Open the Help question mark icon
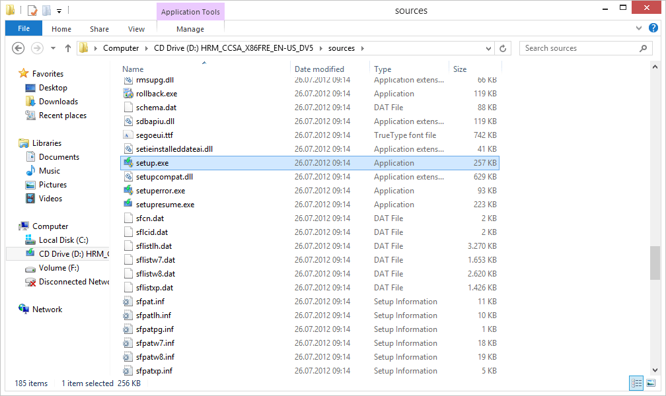The image size is (666, 396). [653, 28]
